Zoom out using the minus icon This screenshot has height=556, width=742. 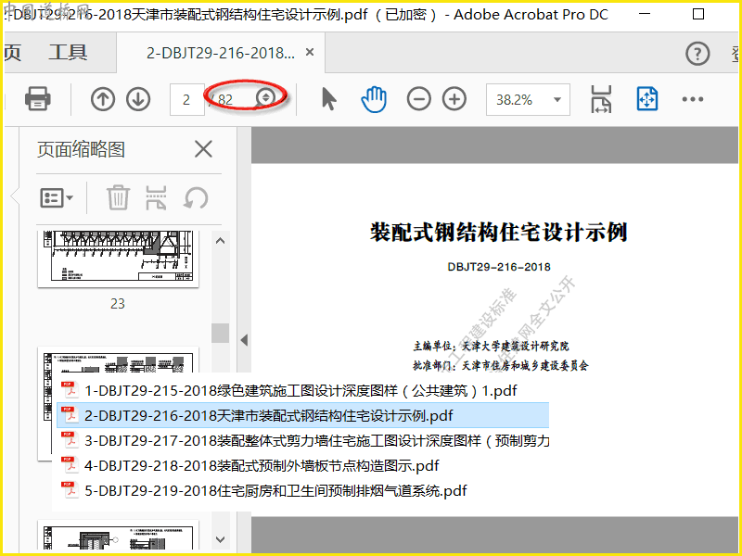coord(419,99)
